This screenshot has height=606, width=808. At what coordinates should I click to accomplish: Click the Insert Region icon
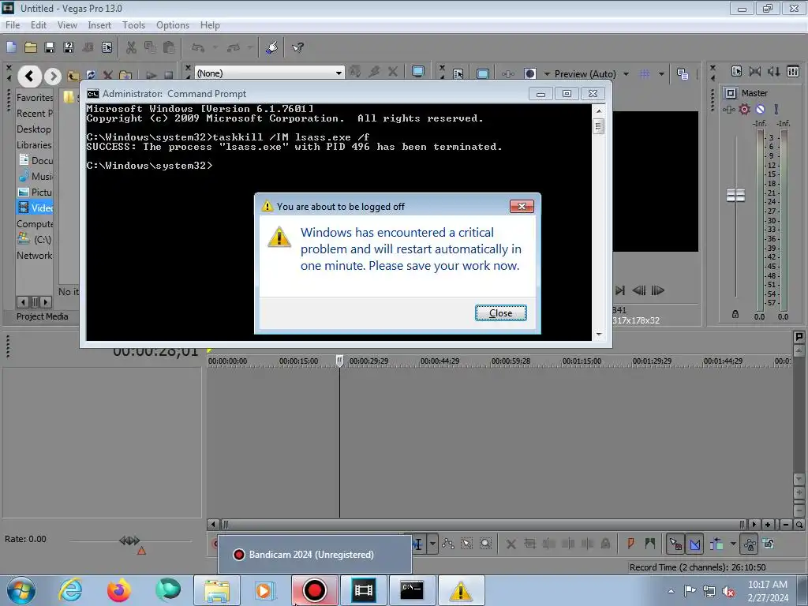(650, 544)
